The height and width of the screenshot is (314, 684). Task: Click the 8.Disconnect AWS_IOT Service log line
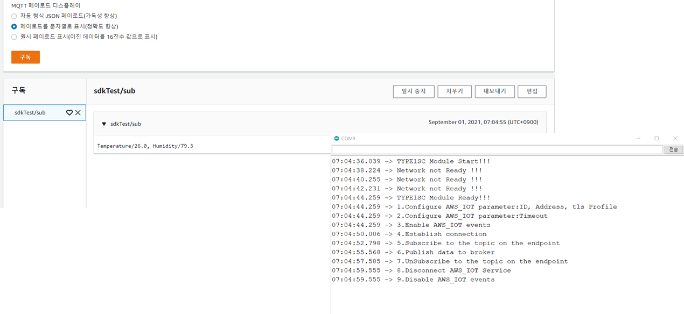tap(421, 271)
